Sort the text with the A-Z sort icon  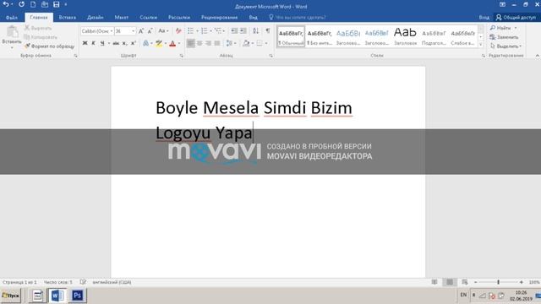(255, 31)
